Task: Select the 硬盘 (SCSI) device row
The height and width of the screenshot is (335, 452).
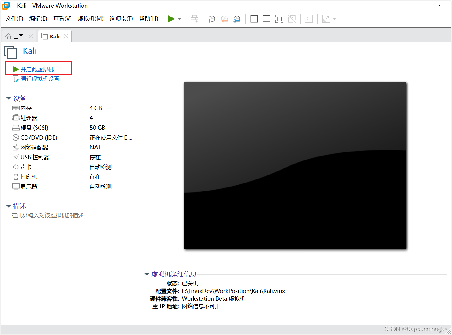Action: (72, 128)
